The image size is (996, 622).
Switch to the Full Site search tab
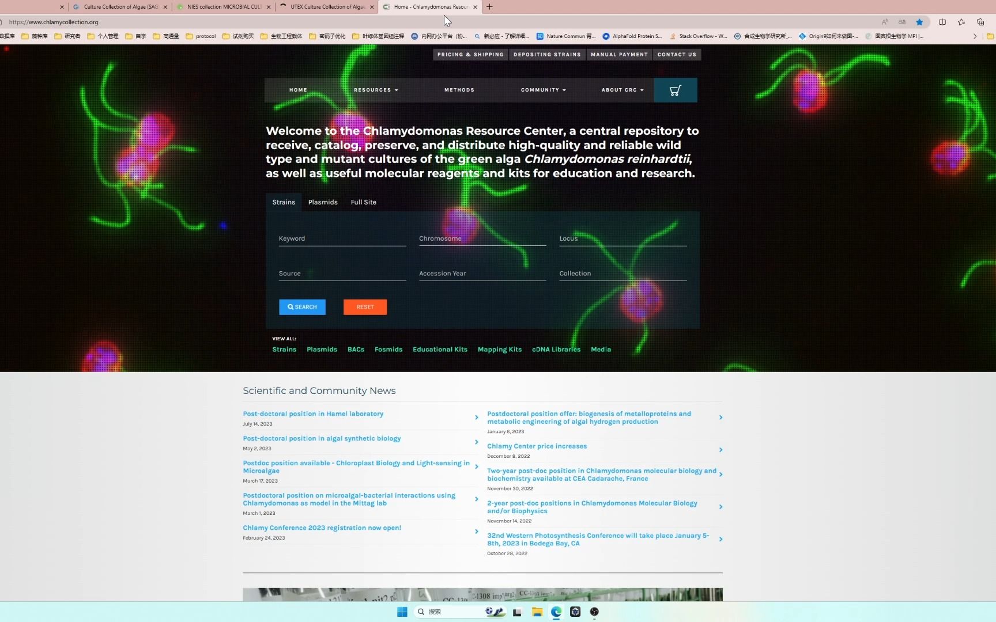(363, 202)
